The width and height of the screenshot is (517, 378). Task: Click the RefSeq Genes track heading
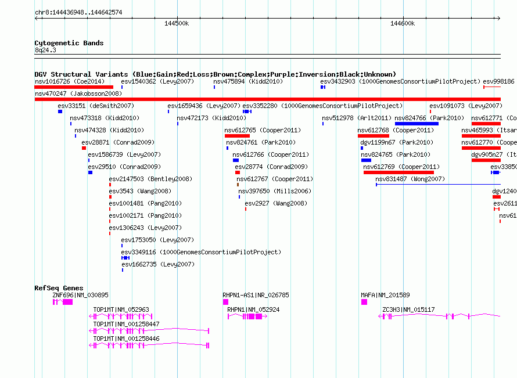[x=59, y=287]
